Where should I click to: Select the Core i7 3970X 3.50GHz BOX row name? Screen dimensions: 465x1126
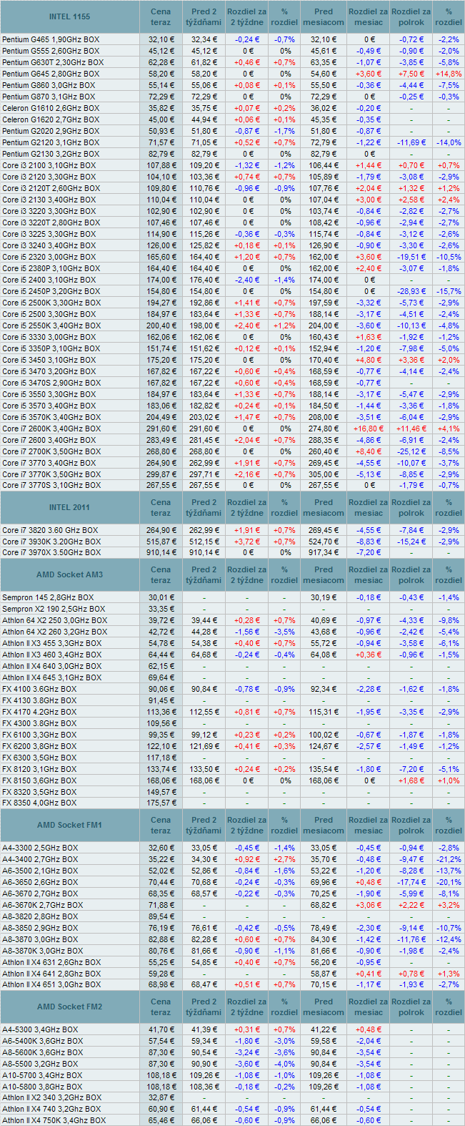(x=51, y=552)
